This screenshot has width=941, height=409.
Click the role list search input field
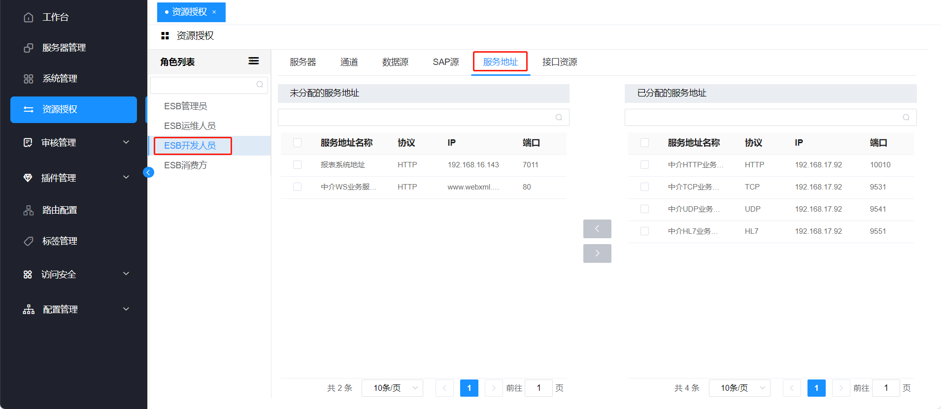[x=209, y=85]
